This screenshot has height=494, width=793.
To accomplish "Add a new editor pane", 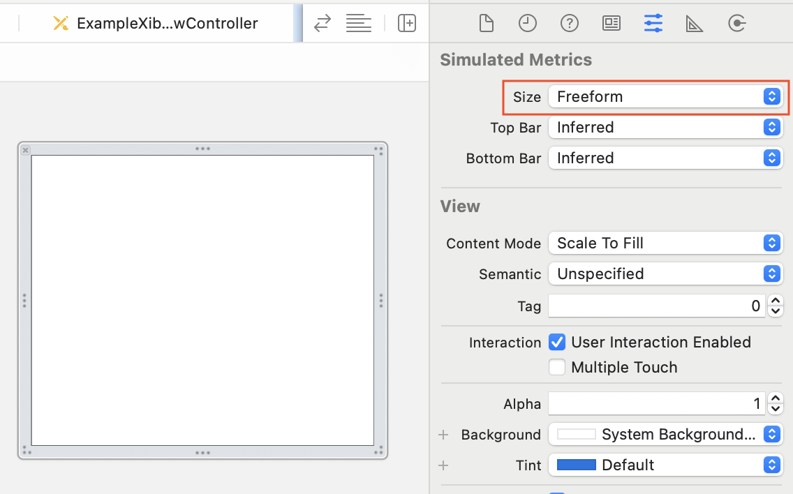I will click(406, 23).
